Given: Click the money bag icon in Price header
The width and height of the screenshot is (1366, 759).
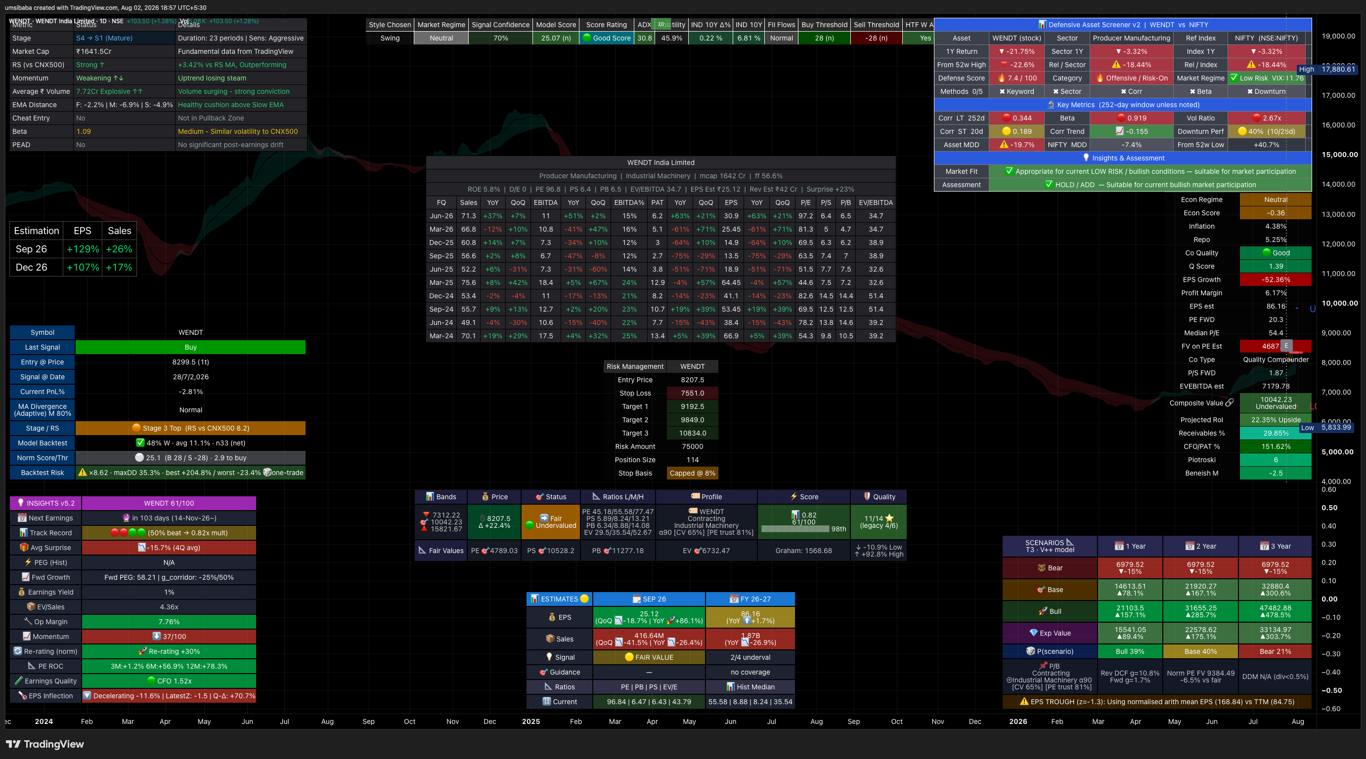Looking at the screenshot, I should point(485,496).
